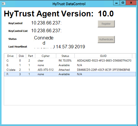Sort table by Disk column header
The height and width of the screenshot is (126, 138).
(x=21, y=56)
